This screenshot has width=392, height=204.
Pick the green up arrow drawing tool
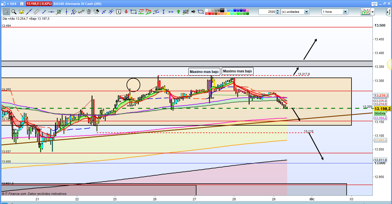(x=178, y=12)
